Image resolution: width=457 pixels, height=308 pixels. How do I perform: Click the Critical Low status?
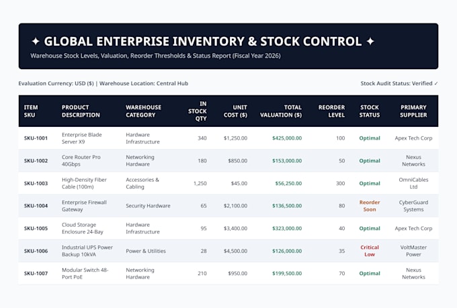pos(370,251)
